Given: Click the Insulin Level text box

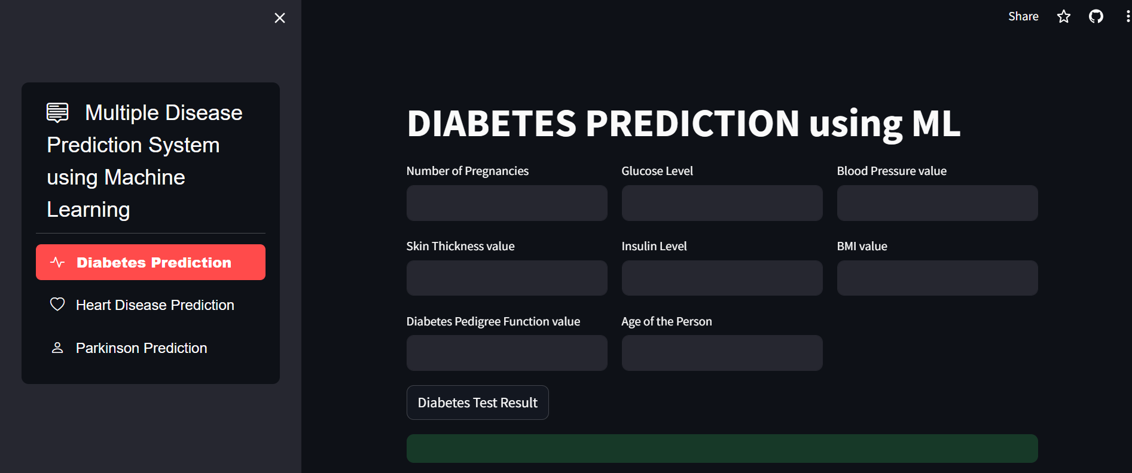Looking at the screenshot, I should [722, 278].
